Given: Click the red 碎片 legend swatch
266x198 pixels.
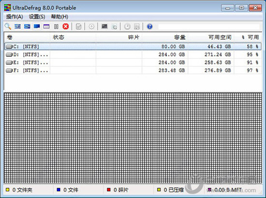Looking at the screenshot, I should click(x=109, y=189).
